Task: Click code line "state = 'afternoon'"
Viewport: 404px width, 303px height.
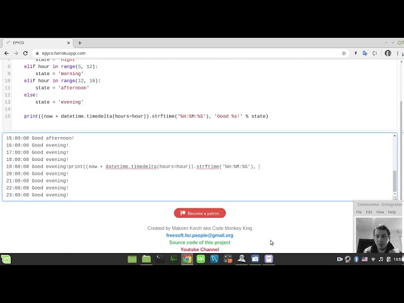Action: click(62, 88)
